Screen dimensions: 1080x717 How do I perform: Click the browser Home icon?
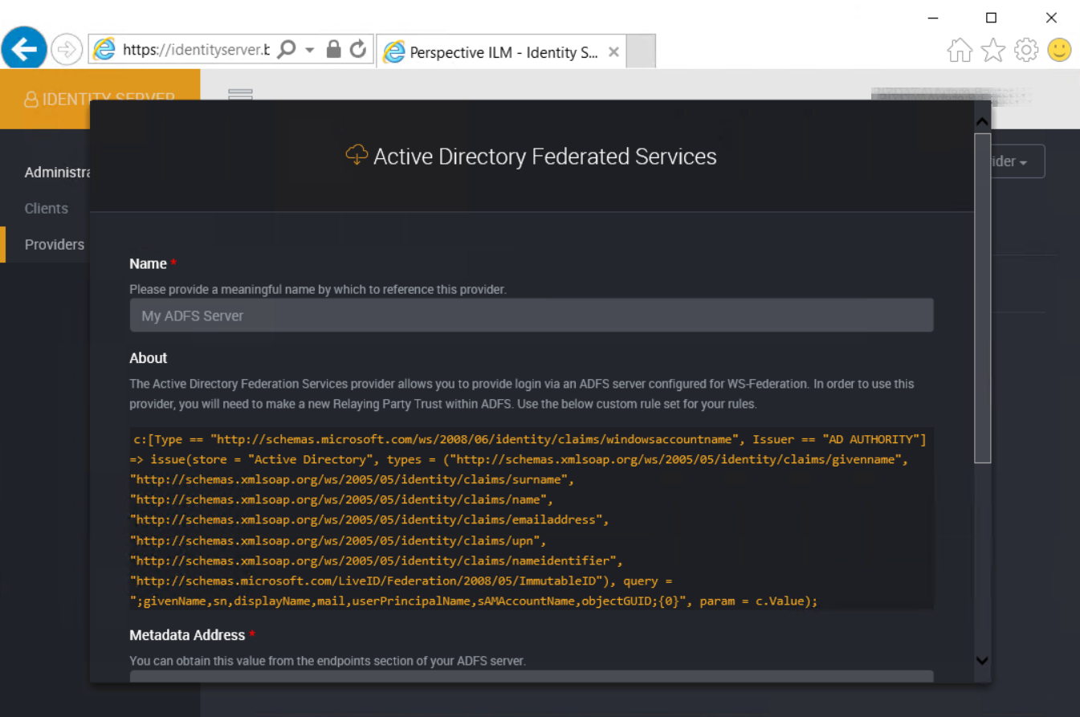[x=960, y=51]
